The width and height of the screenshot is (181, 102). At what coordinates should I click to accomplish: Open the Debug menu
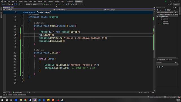31,1
